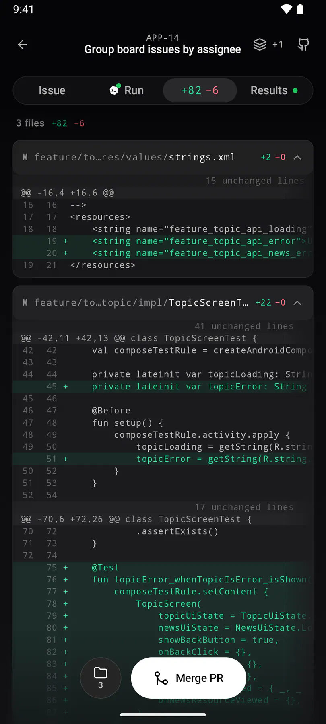Tap the Wi-Fi status icon
Viewport: 326px width, 724px height.
point(287,9)
